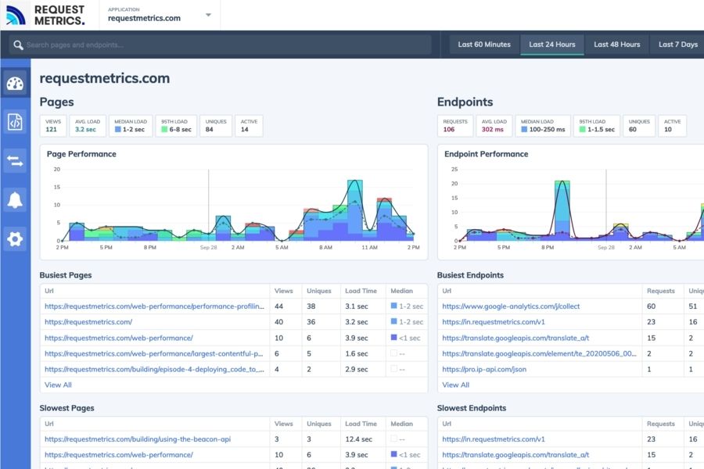Open alerts via the bell icon
The height and width of the screenshot is (469, 704).
[x=15, y=199]
